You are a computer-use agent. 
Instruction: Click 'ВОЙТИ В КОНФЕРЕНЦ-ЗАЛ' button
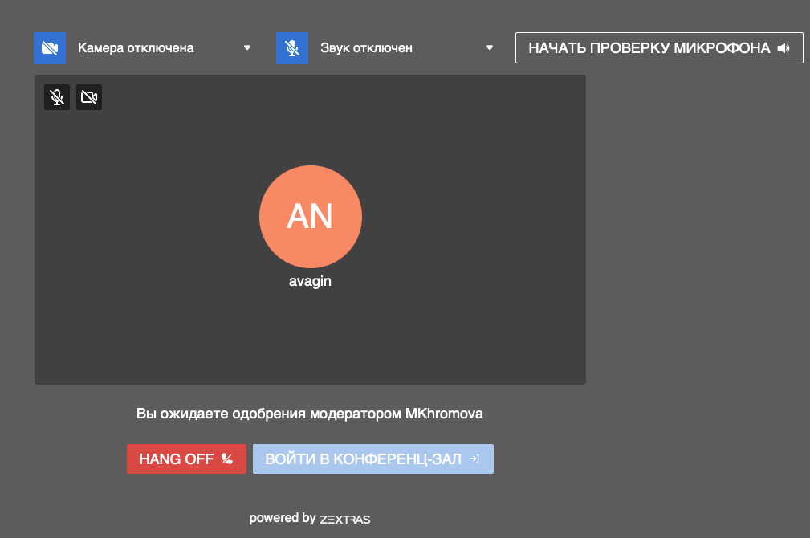(x=364, y=459)
